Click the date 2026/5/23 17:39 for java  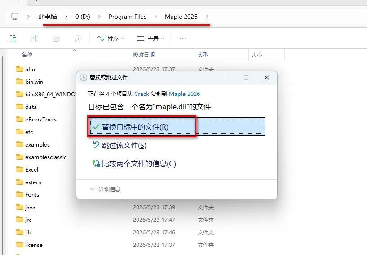pos(154,207)
